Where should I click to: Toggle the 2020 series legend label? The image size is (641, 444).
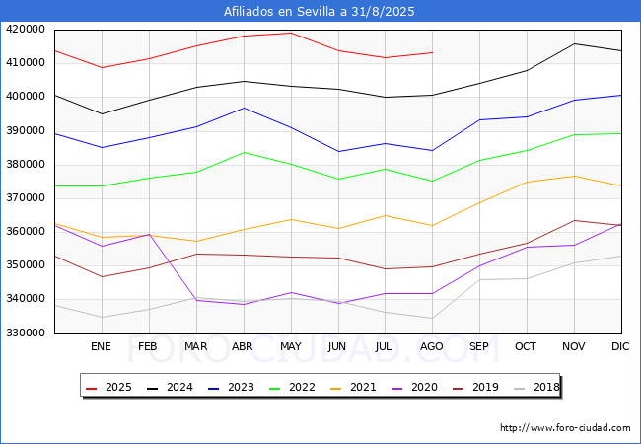click(x=424, y=388)
